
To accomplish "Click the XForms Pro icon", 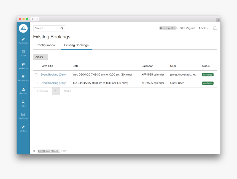I will tap(23, 77).
